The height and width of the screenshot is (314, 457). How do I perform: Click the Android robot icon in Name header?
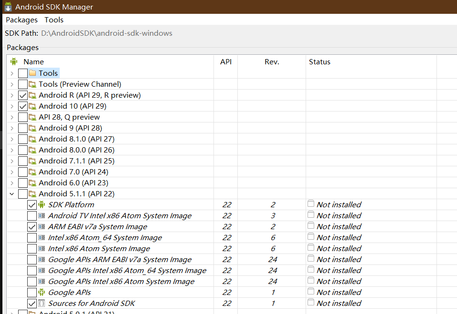(14, 61)
